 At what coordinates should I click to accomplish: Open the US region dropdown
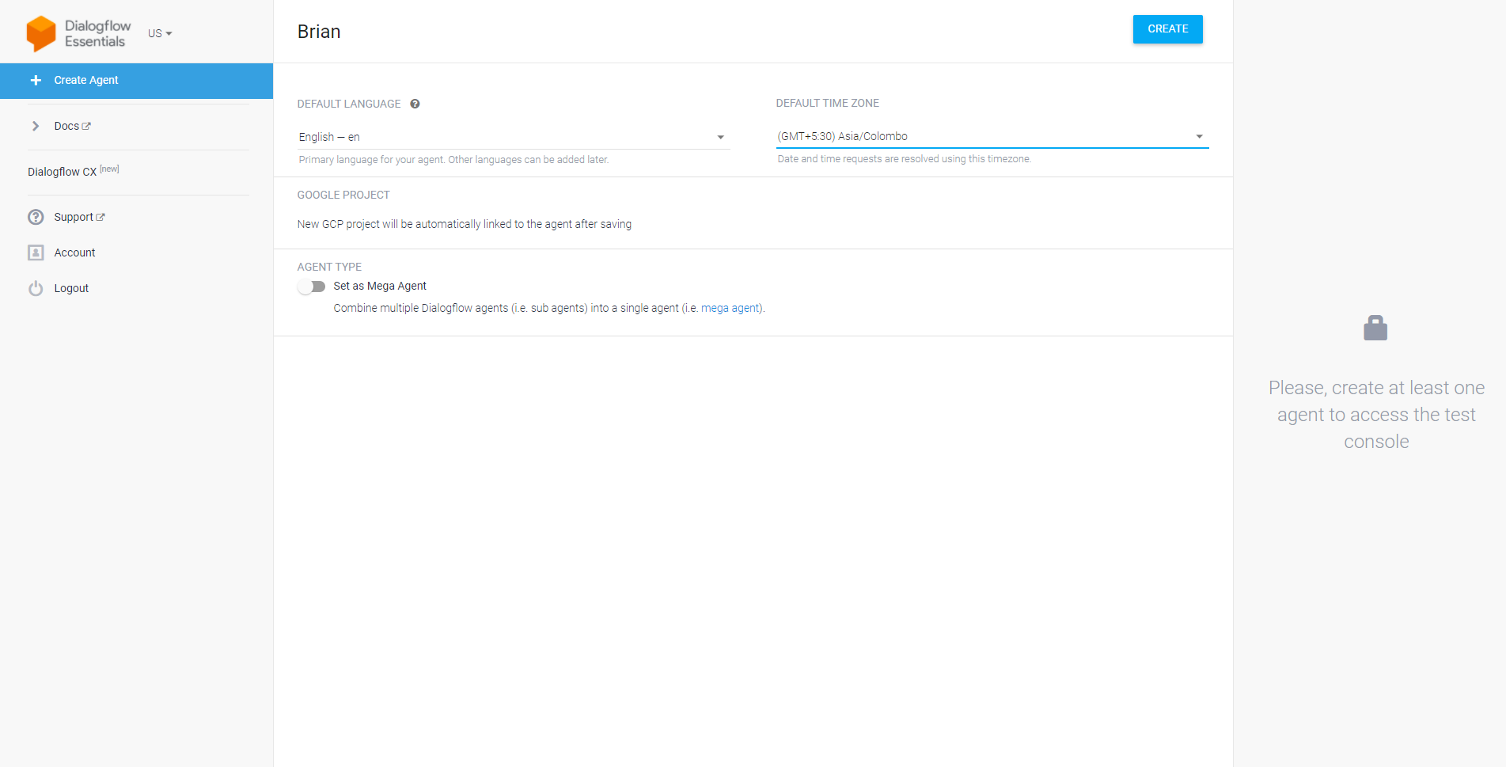coord(160,33)
